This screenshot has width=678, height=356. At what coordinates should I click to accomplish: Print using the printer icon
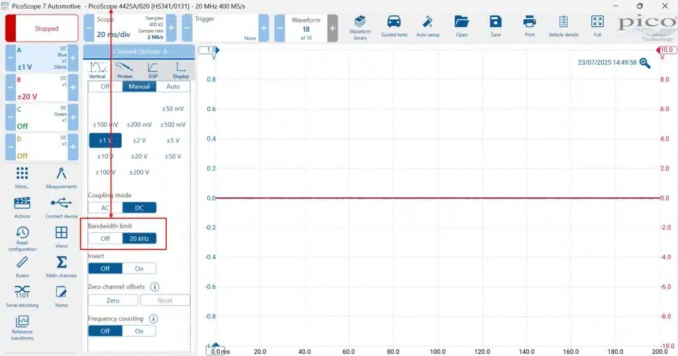click(x=529, y=26)
